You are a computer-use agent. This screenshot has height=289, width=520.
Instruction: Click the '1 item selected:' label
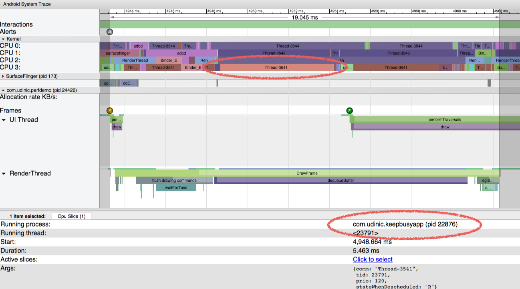pos(28,216)
